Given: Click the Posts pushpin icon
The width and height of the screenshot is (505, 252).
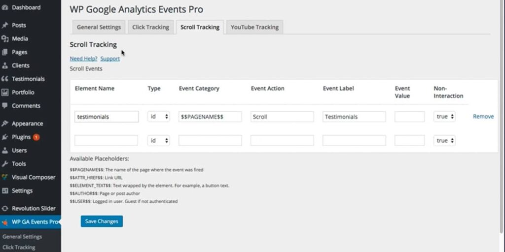Looking at the screenshot, I should point(5,26).
